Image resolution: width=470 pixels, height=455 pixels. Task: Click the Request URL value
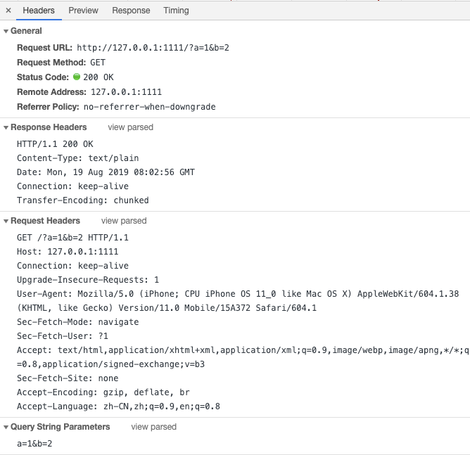153,48
